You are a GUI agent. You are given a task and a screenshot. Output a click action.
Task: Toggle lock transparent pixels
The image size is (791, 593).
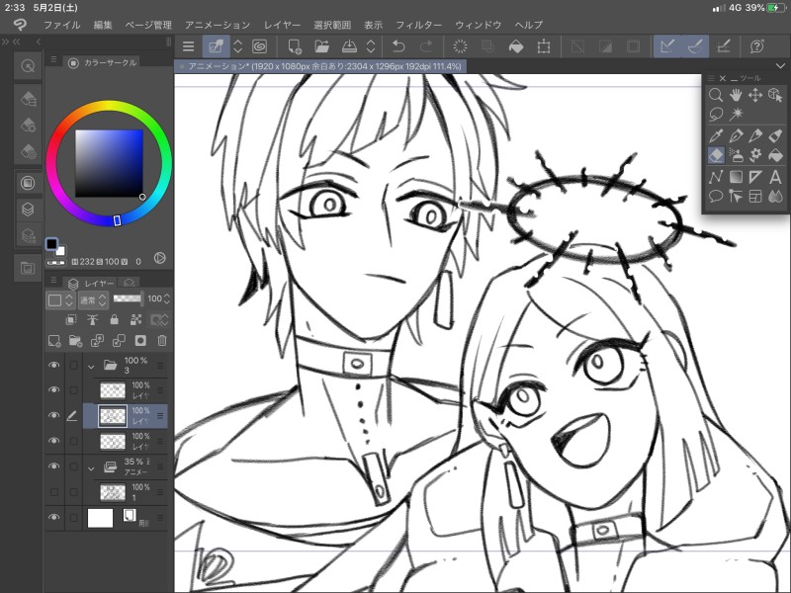click(135, 319)
